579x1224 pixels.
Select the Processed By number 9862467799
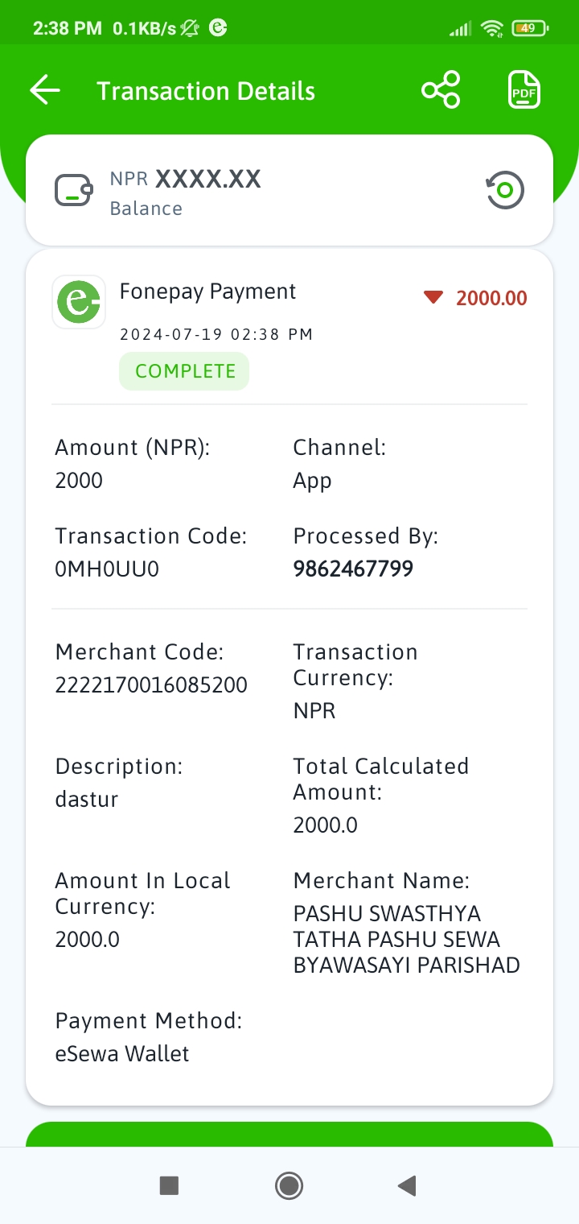[353, 569]
